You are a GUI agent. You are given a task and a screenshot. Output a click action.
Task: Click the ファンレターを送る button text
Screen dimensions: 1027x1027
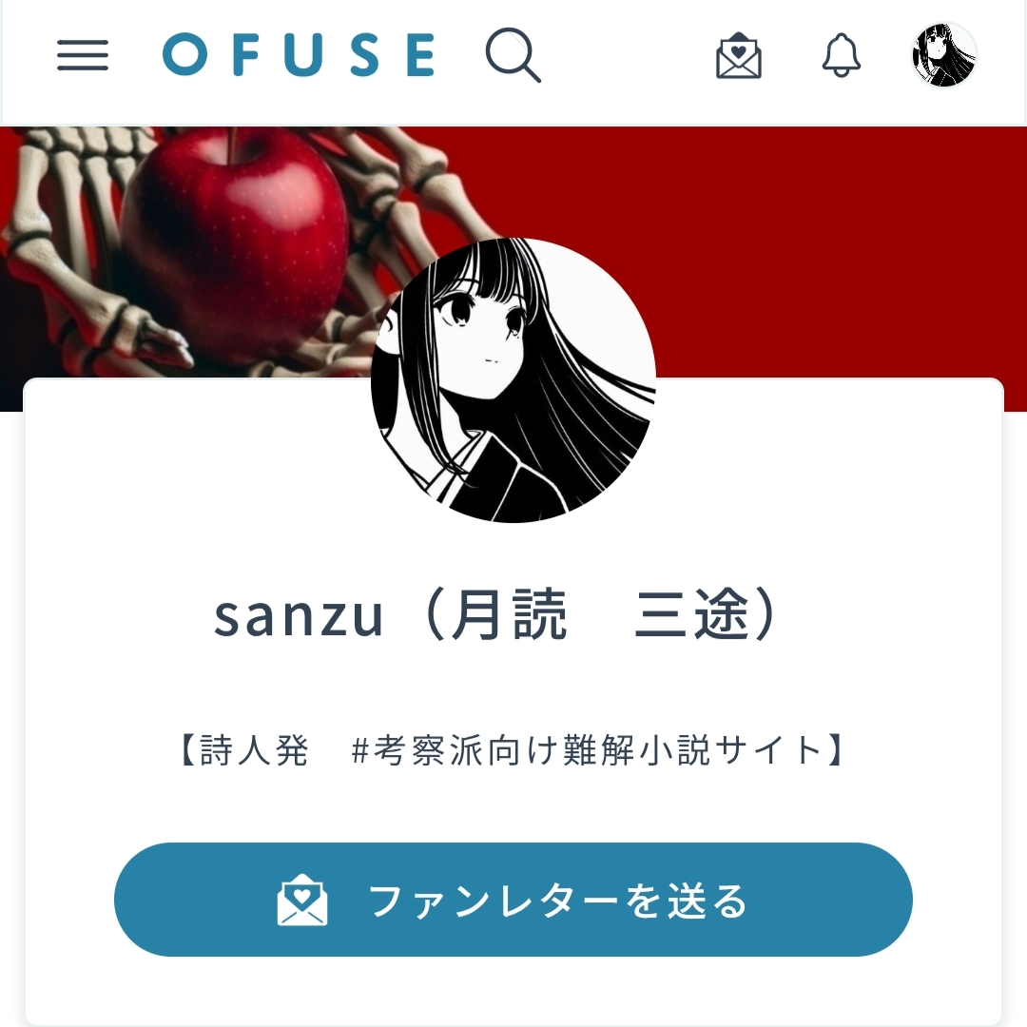point(558,901)
